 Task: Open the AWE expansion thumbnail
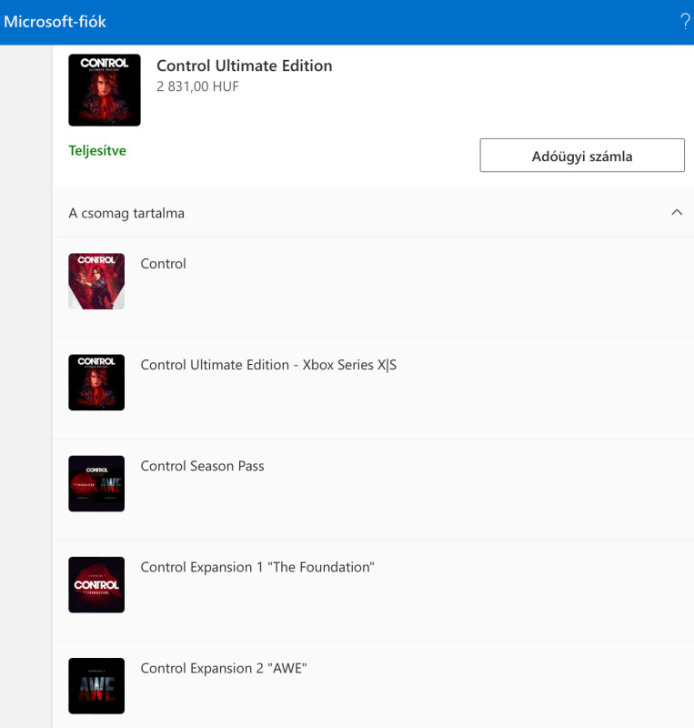(x=96, y=686)
